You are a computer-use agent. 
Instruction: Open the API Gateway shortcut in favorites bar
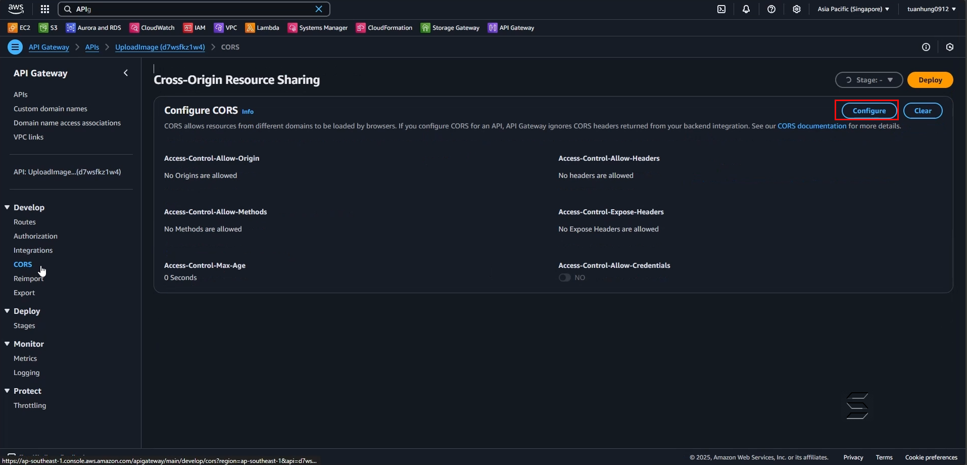pyautogui.click(x=511, y=28)
